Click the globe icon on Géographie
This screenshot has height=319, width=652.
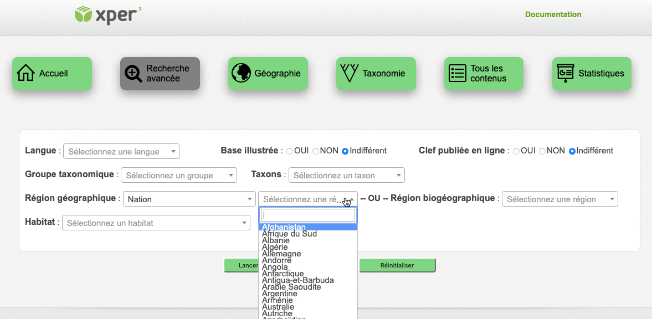(x=241, y=73)
